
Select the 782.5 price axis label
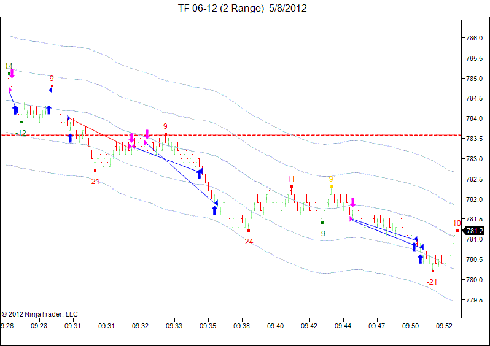474,179
